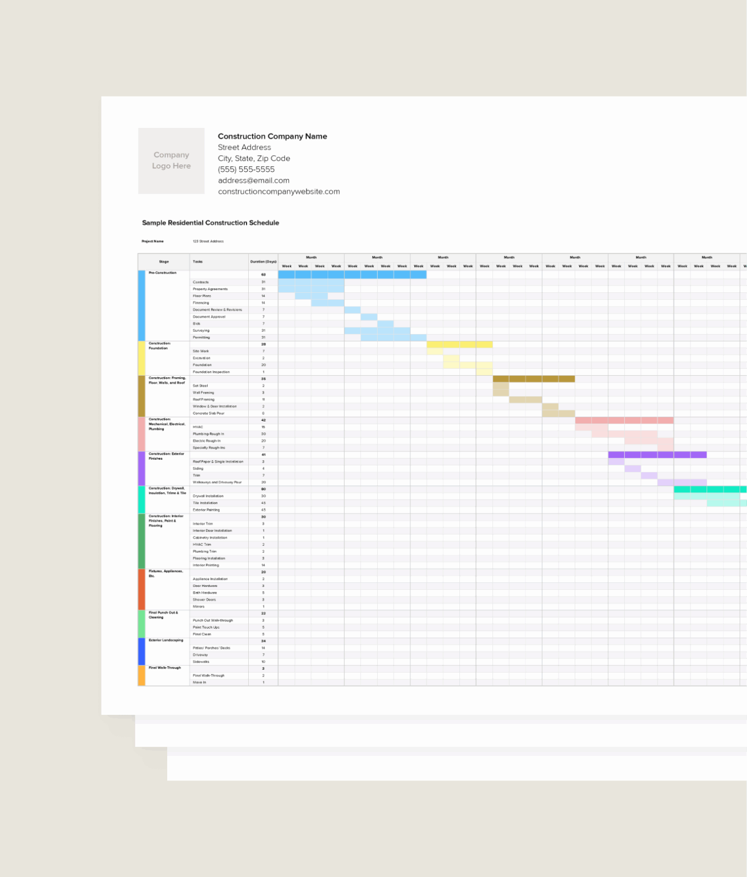Viewport: 747px width, 877px height.
Task: Select the Shower Doors task
Action: click(x=204, y=600)
